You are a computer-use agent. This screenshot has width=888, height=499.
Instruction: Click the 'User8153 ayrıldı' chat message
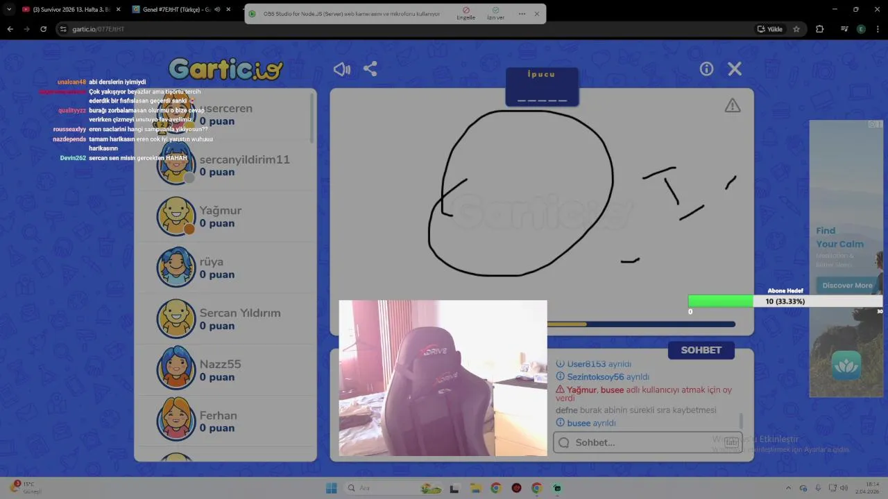point(594,364)
